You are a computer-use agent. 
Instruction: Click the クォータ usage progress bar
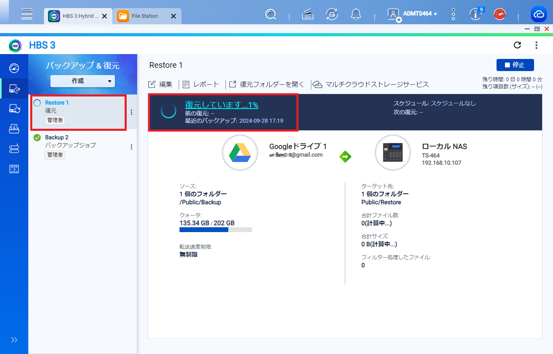[216, 230]
